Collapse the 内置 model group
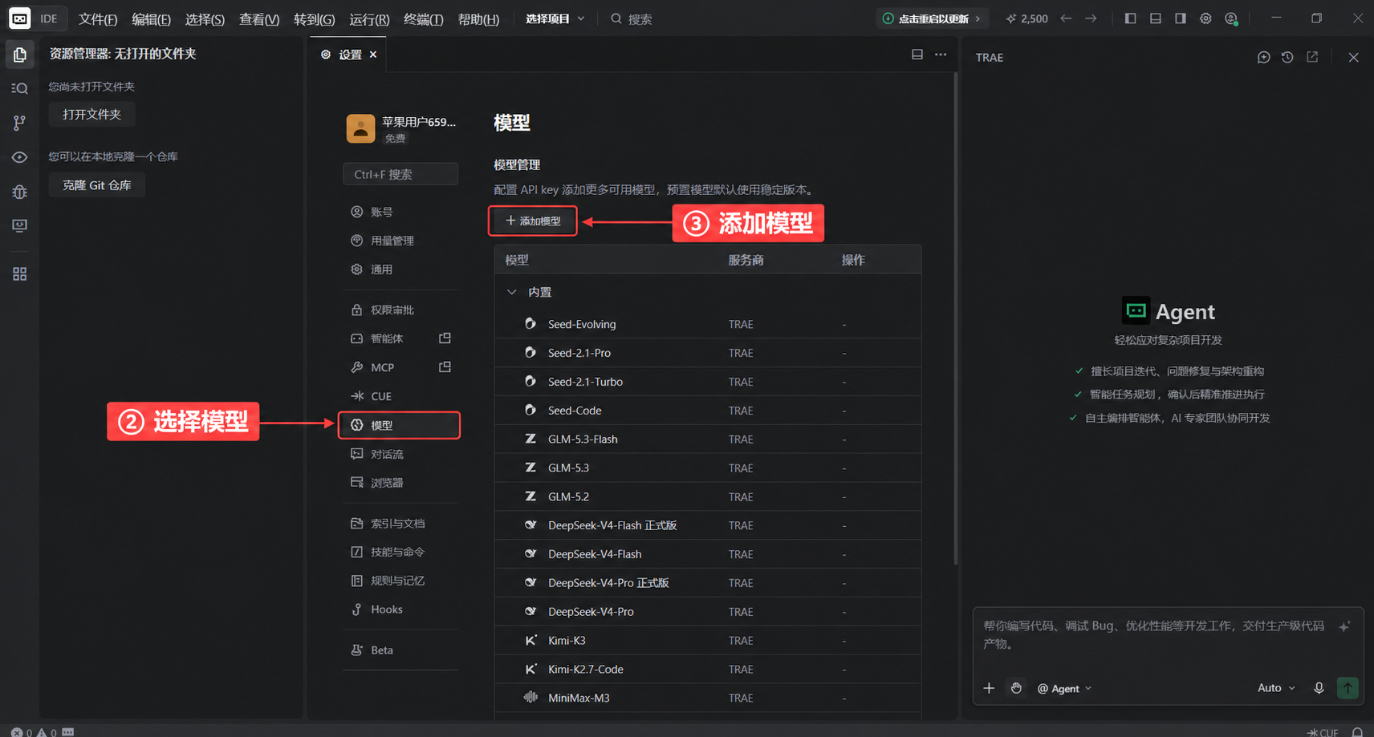Image resolution: width=1374 pixels, height=737 pixels. [x=511, y=292]
